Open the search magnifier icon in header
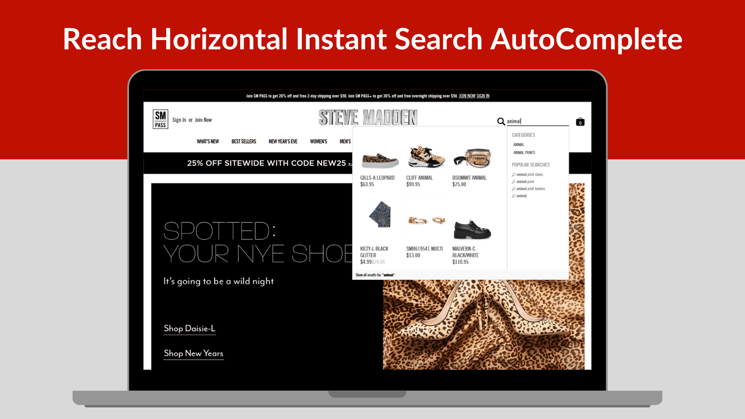The height and width of the screenshot is (419, 745). tap(501, 122)
